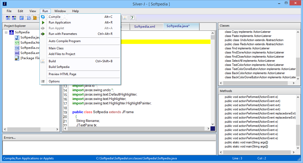Screen dimensions: 303x163
Task: Click the Softpedia project J icon in the tree
Action: (x=12, y=32)
